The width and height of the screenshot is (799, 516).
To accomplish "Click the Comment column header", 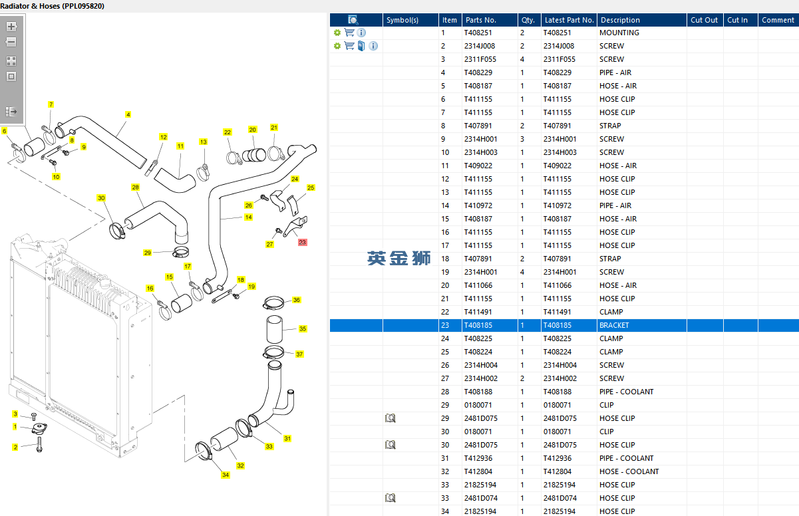I will (778, 20).
